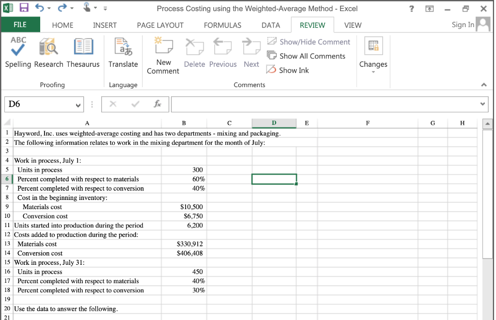496x320 pixels.
Task: Select row 13 header
Action: coord(7,244)
